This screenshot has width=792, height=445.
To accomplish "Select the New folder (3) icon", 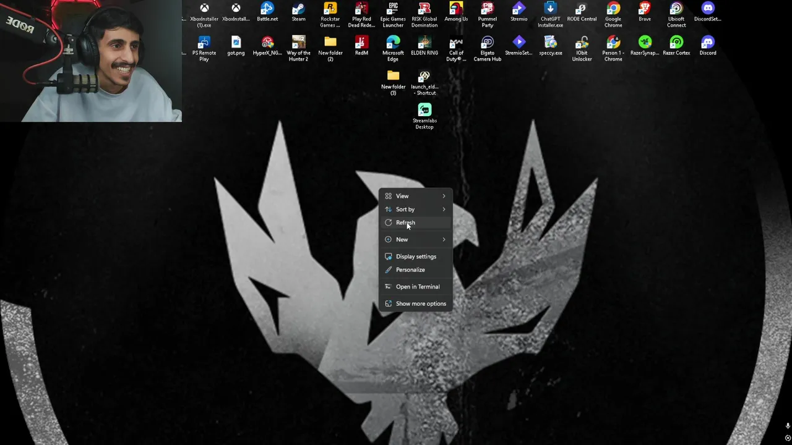I will [393, 83].
